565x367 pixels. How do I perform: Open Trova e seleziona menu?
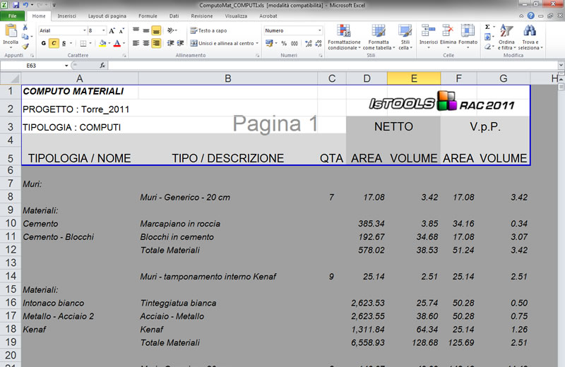pos(530,37)
